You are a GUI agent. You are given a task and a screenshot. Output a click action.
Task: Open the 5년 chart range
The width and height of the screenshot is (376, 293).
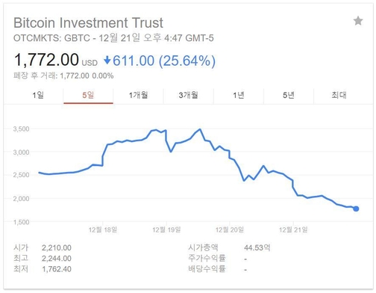[289, 95]
